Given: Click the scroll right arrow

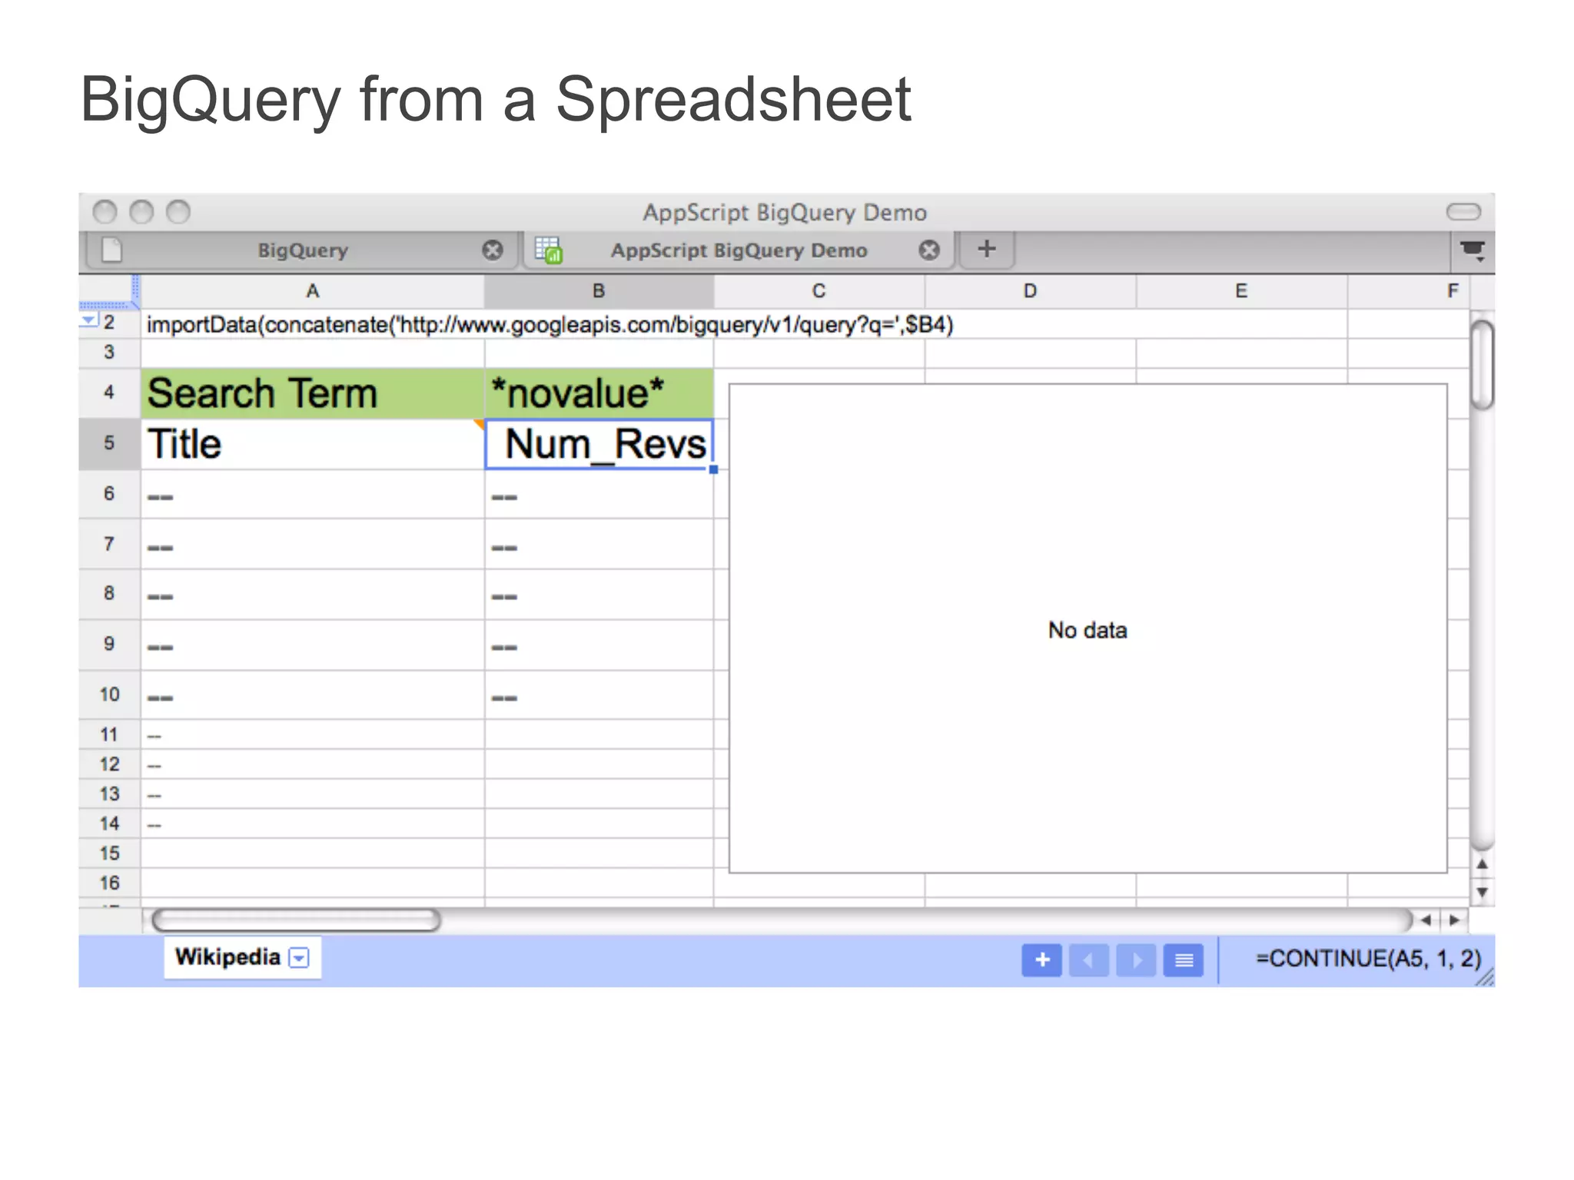Looking at the screenshot, I should [x=1454, y=920].
